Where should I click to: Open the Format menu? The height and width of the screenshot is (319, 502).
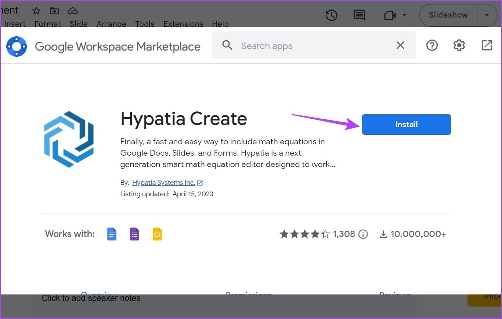[47, 24]
